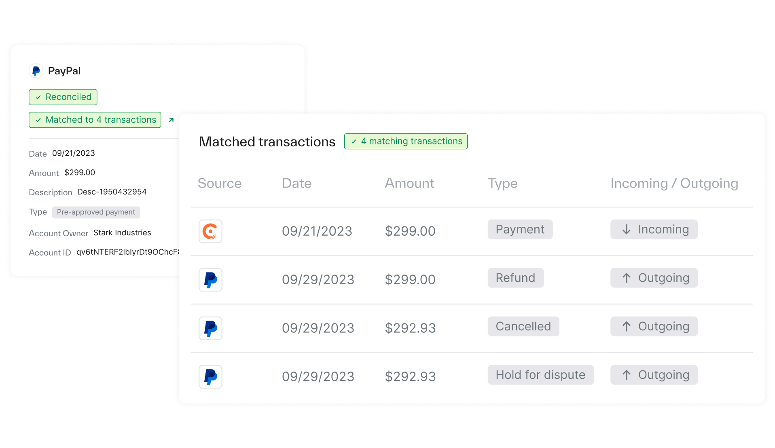Click the 4 matching transactions badge
Image resolution: width=775 pixels, height=448 pixels.
[x=406, y=142]
